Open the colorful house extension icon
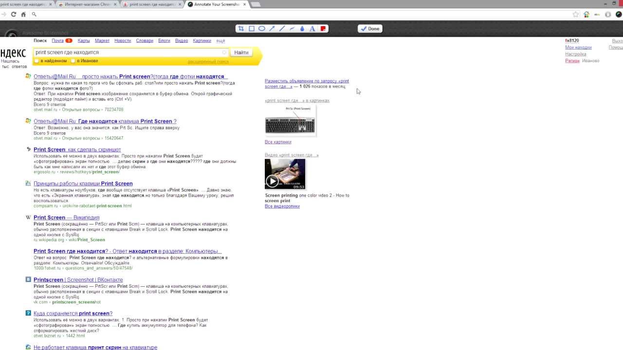 586,15
